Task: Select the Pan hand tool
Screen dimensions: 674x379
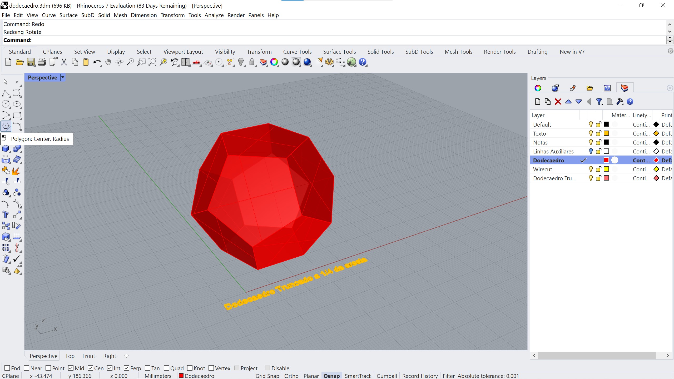Action: point(108,62)
